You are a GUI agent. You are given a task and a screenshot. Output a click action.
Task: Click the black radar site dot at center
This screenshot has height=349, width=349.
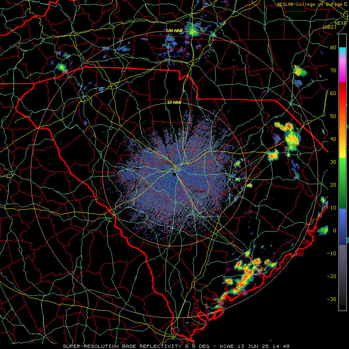(x=174, y=175)
